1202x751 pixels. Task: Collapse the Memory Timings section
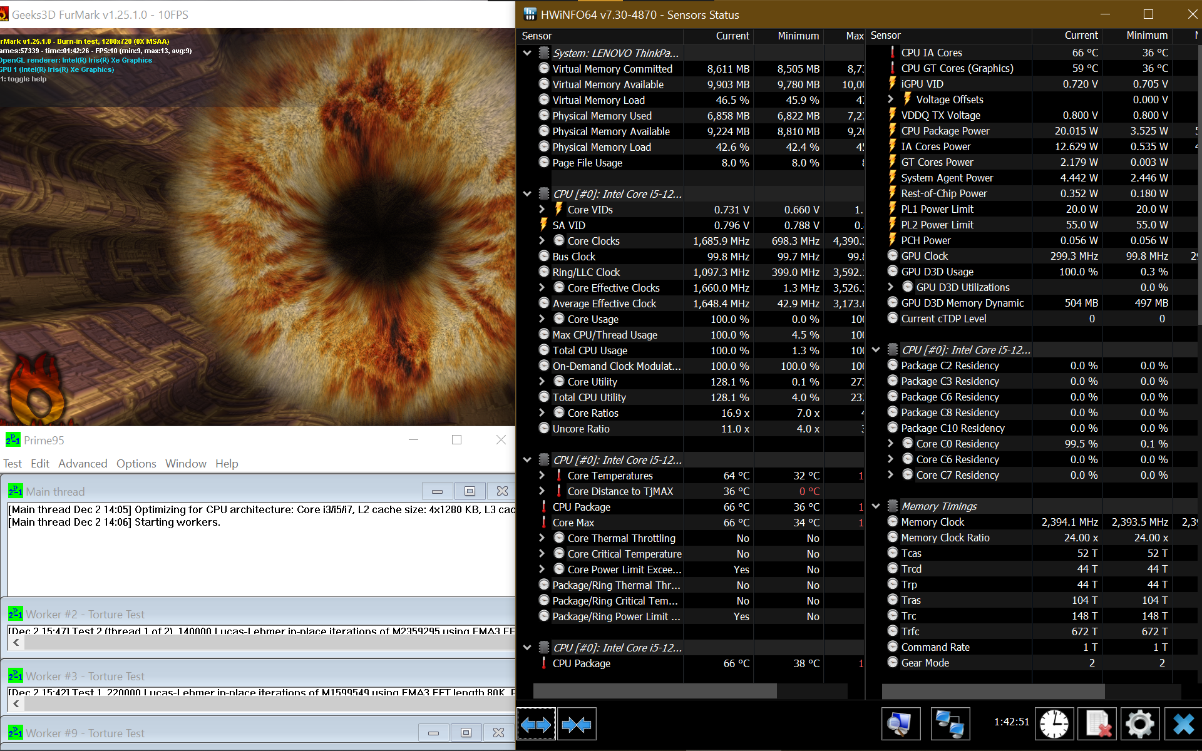click(x=876, y=506)
